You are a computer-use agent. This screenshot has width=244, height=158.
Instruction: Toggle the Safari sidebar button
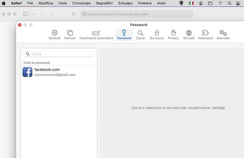[26, 14]
